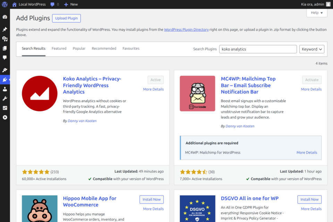Click 'Last Updated: 49 minutes ago' text
Viewport: 333px width, 222px height.
coord(139,171)
